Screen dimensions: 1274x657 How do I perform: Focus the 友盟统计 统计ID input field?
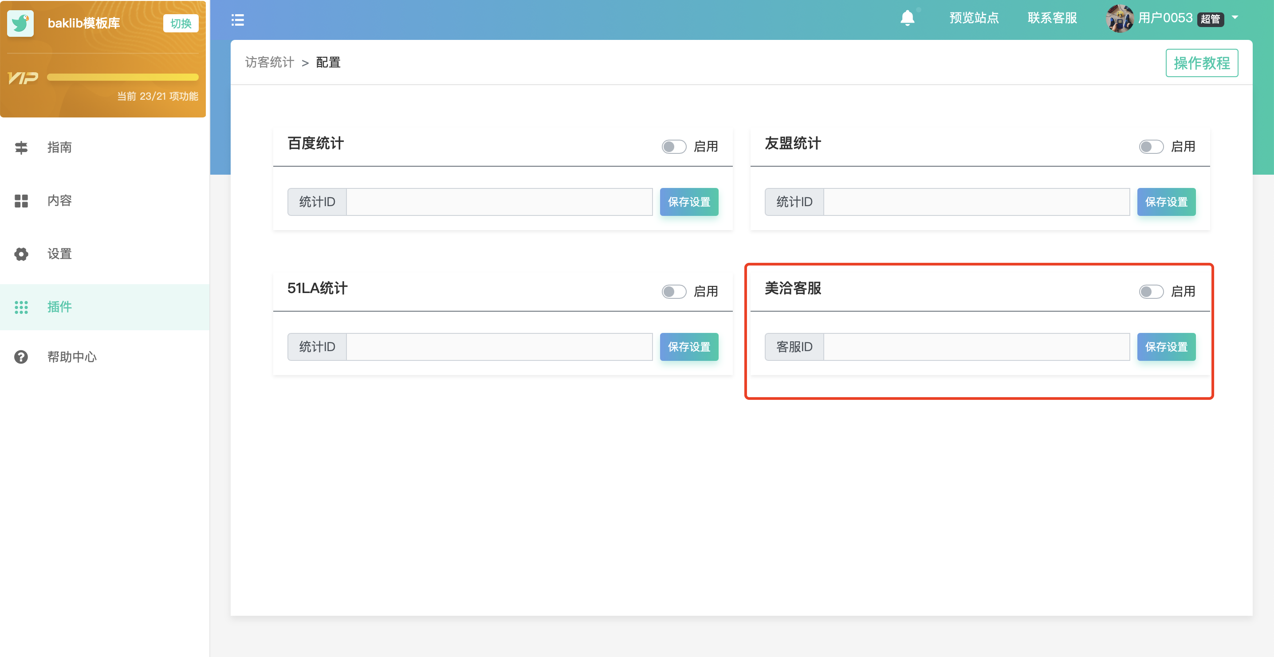pos(976,202)
